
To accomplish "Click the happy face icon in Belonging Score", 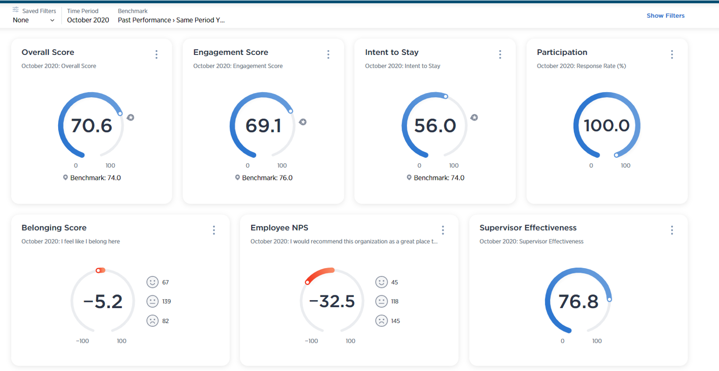I will coord(152,282).
